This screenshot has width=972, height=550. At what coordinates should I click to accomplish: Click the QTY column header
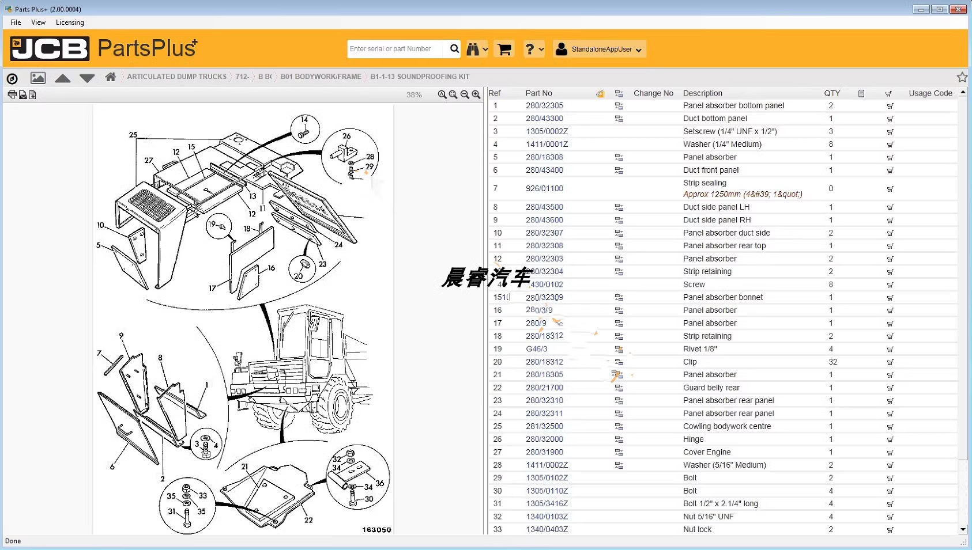(832, 93)
